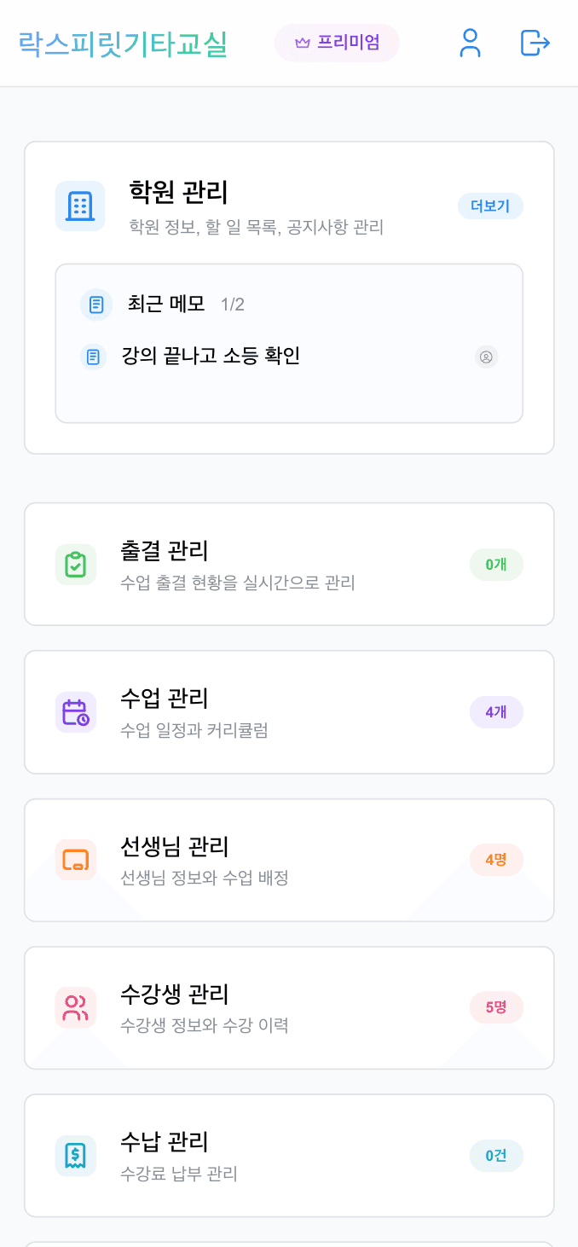578x1247 pixels.
Task: Click the crown icon on the premium badge
Action: pos(302,42)
